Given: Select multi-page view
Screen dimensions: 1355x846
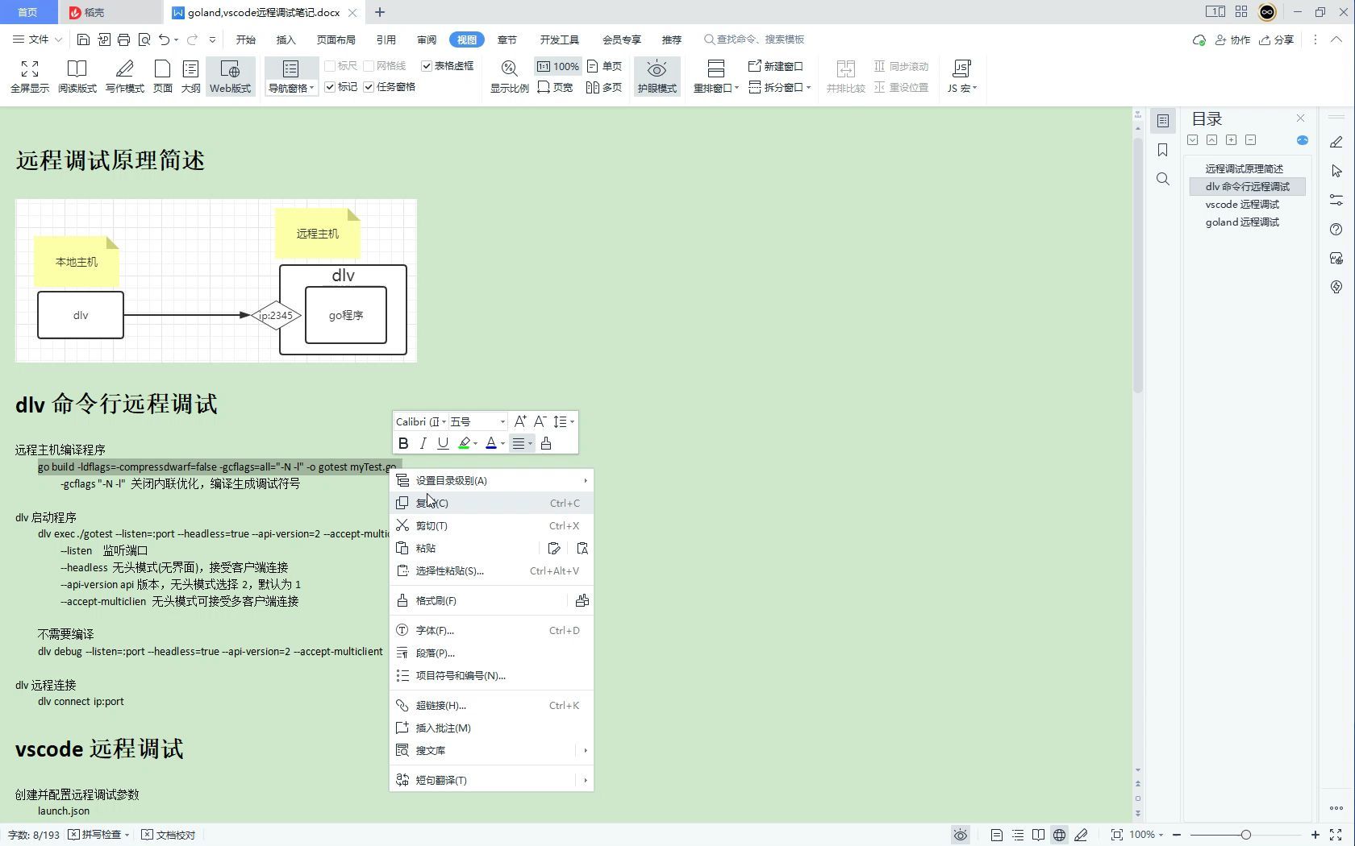Looking at the screenshot, I should tap(605, 87).
